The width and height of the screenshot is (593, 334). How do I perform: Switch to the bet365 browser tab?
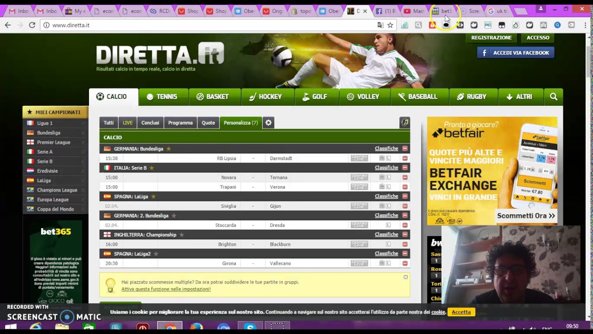pos(442,11)
